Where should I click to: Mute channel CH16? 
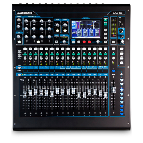click(106, 49)
